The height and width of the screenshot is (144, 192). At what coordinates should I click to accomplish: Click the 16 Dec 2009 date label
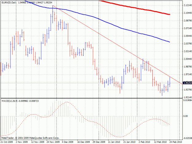click(84, 142)
